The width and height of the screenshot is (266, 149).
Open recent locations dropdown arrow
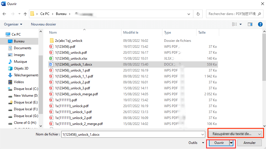[x=19, y=14]
